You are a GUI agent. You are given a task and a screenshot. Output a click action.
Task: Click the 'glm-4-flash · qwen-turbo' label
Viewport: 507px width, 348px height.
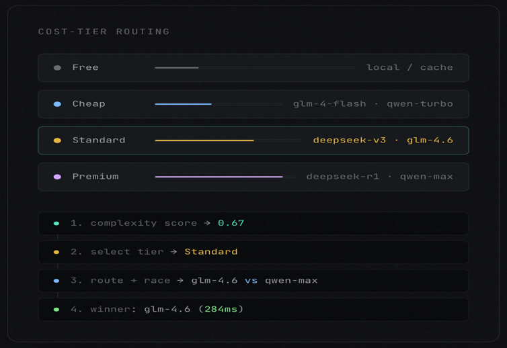coord(373,103)
